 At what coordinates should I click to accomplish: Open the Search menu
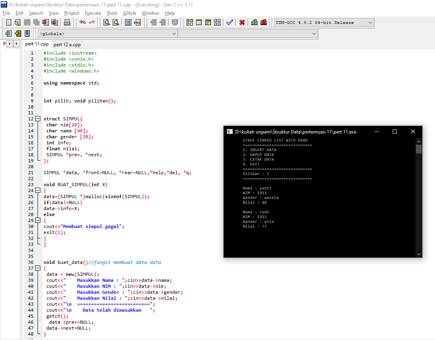(36, 13)
